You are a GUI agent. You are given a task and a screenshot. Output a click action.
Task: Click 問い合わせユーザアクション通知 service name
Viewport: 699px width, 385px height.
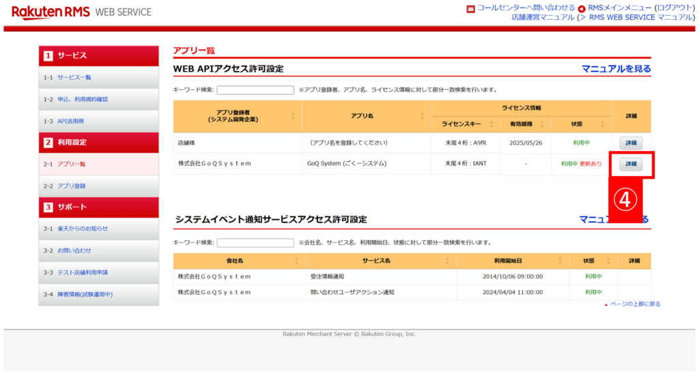click(x=352, y=292)
